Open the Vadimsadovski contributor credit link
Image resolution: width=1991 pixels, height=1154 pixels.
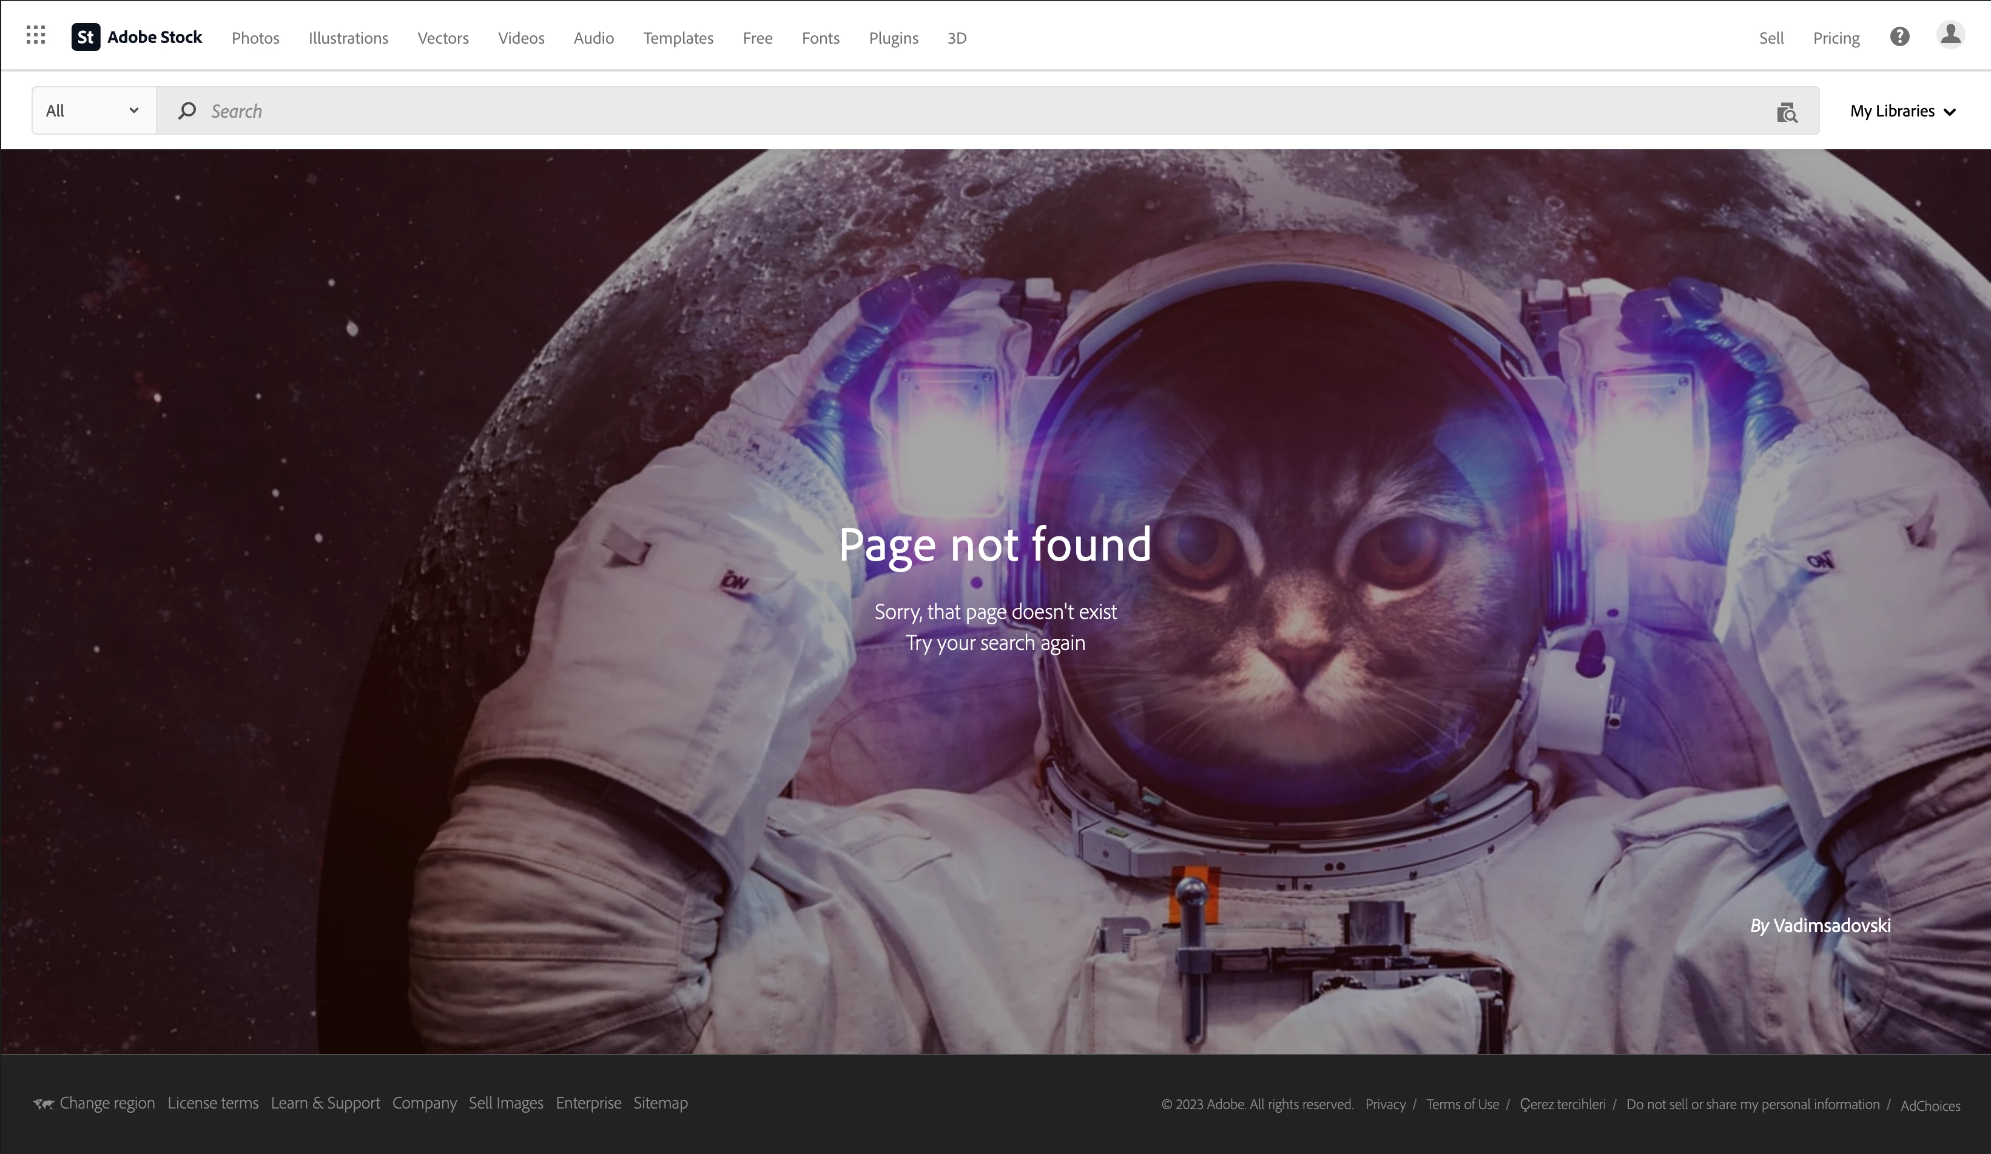(x=1831, y=926)
